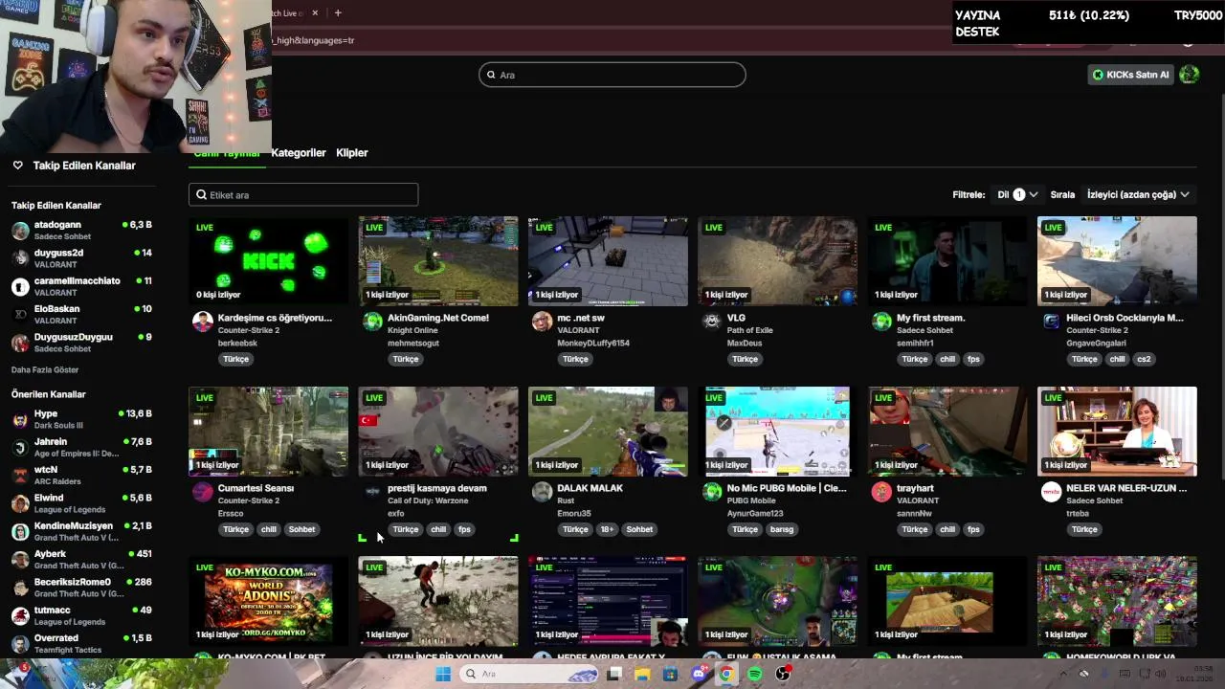Screen dimensions: 1225x689
Task: Open the KO-MYKO.COM stream thumbnail
Action: point(268,601)
